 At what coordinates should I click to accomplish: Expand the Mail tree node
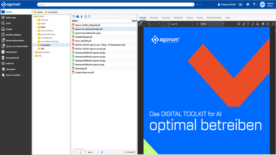[34, 56]
